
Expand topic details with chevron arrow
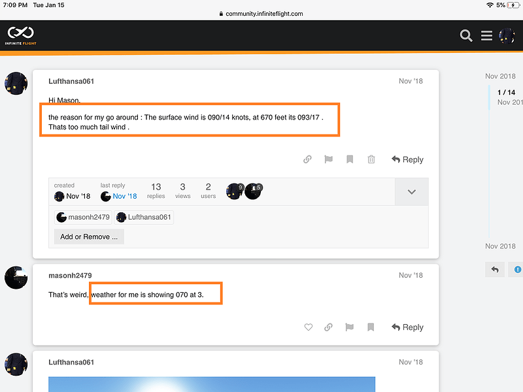(412, 191)
